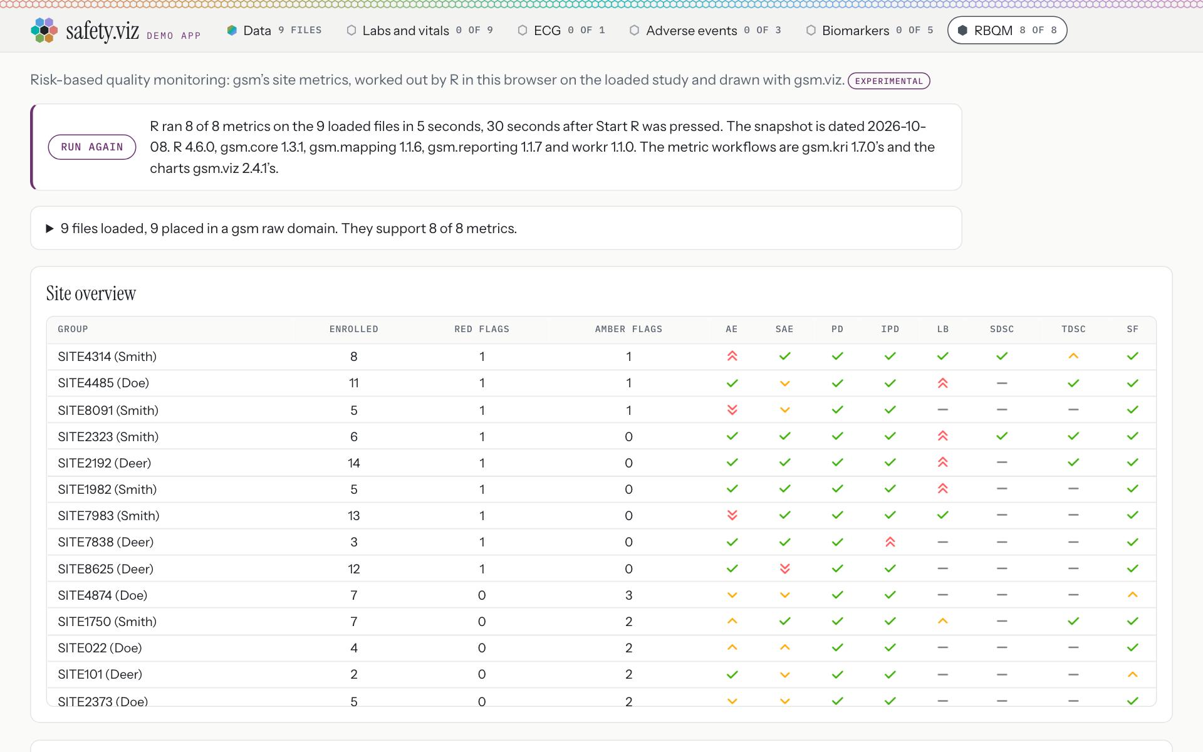
Task: Click the green SDSC check for SITE2323
Action: (x=1002, y=436)
